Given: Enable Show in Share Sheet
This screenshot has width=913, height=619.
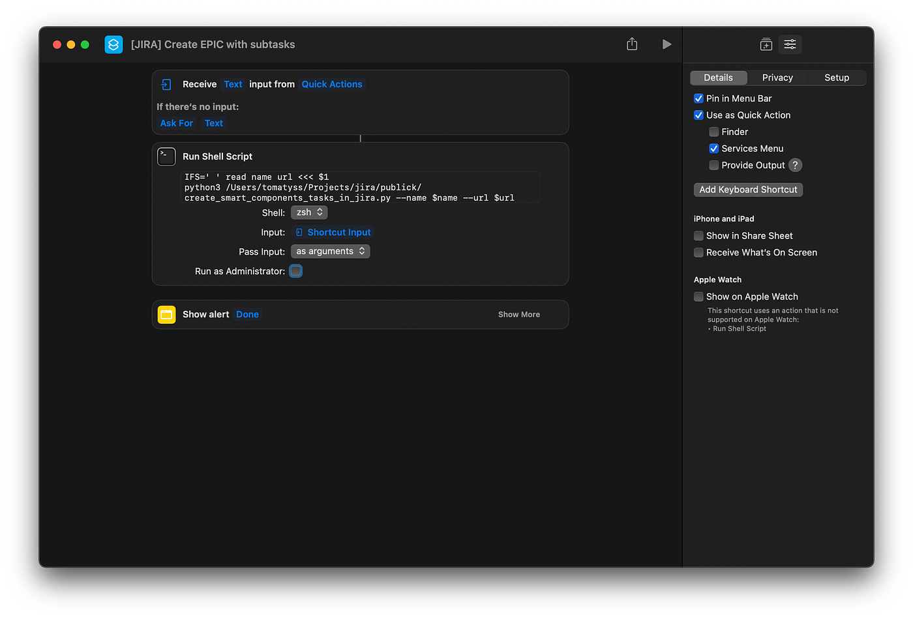Looking at the screenshot, I should click(x=698, y=236).
